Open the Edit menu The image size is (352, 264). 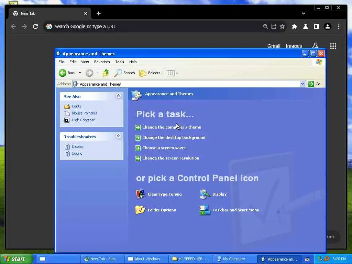[73, 62]
